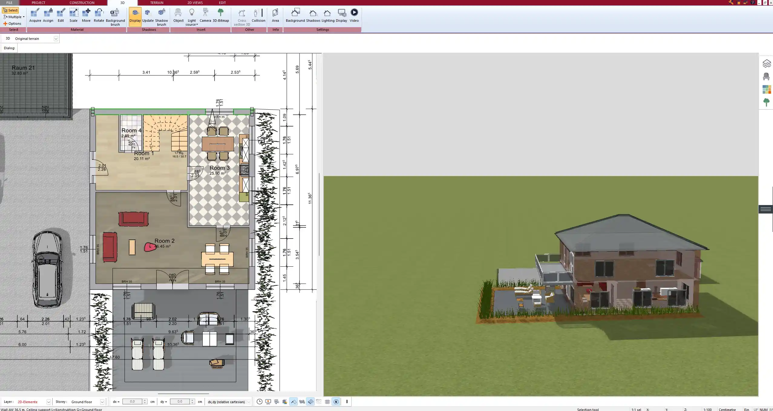The height and width of the screenshot is (411, 773).
Task: Click the clock icon in bottom toolbar
Action: click(x=260, y=402)
